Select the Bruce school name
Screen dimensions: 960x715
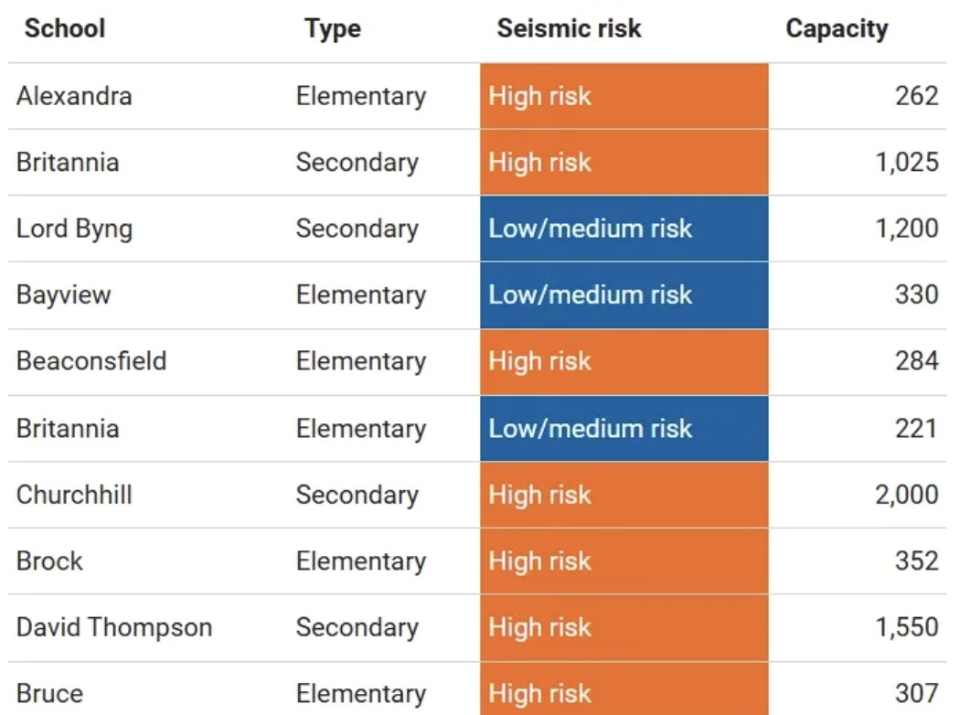[49, 694]
